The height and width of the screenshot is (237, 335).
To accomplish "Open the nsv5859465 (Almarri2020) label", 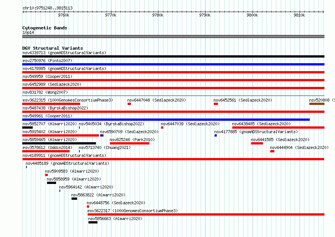I will pyautogui.click(x=50, y=140).
